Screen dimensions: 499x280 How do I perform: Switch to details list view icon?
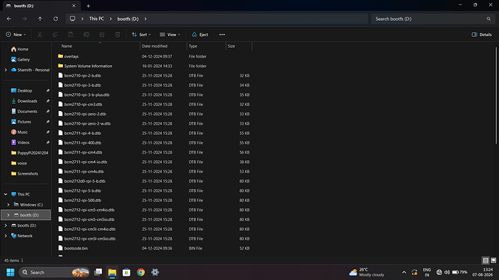pyautogui.click(x=485, y=261)
